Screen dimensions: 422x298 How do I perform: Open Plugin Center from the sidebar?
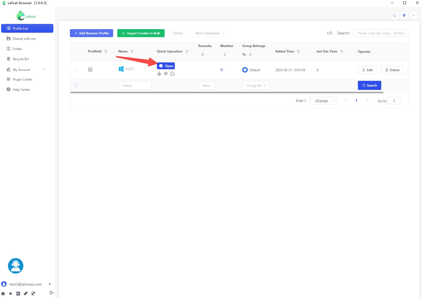[x=22, y=79]
